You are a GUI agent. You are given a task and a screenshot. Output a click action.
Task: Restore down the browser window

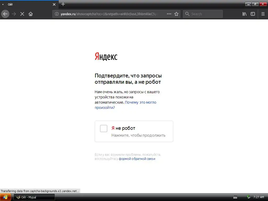pos(255,4)
